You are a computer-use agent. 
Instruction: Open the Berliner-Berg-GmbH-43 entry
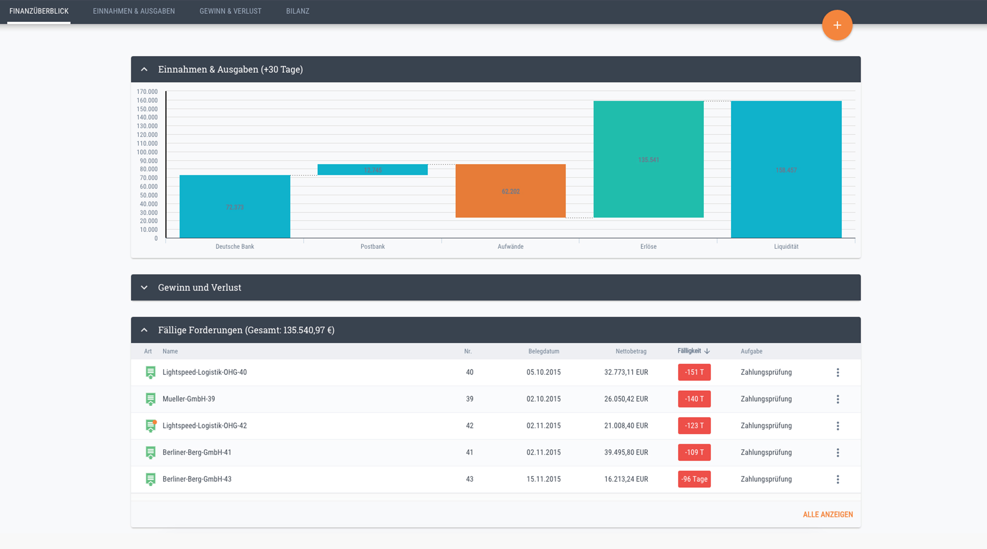click(x=197, y=479)
